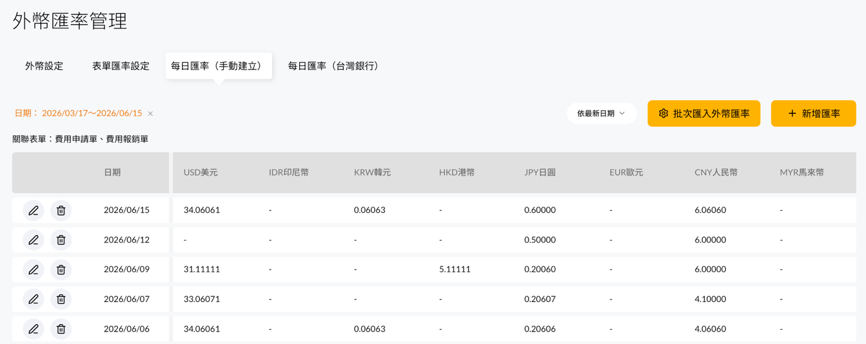Image resolution: width=866 pixels, height=344 pixels.
Task: Edit the 2026/06/12 exchange rate row
Action: pyautogui.click(x=33, y=240)
